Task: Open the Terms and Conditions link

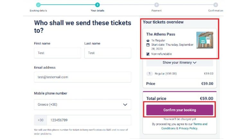Action: 184,126
